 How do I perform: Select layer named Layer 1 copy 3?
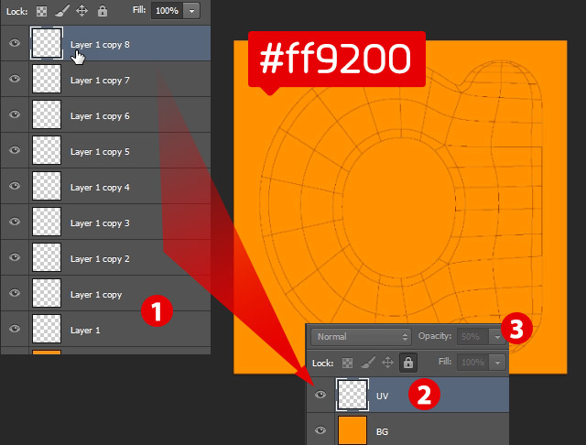100,223
